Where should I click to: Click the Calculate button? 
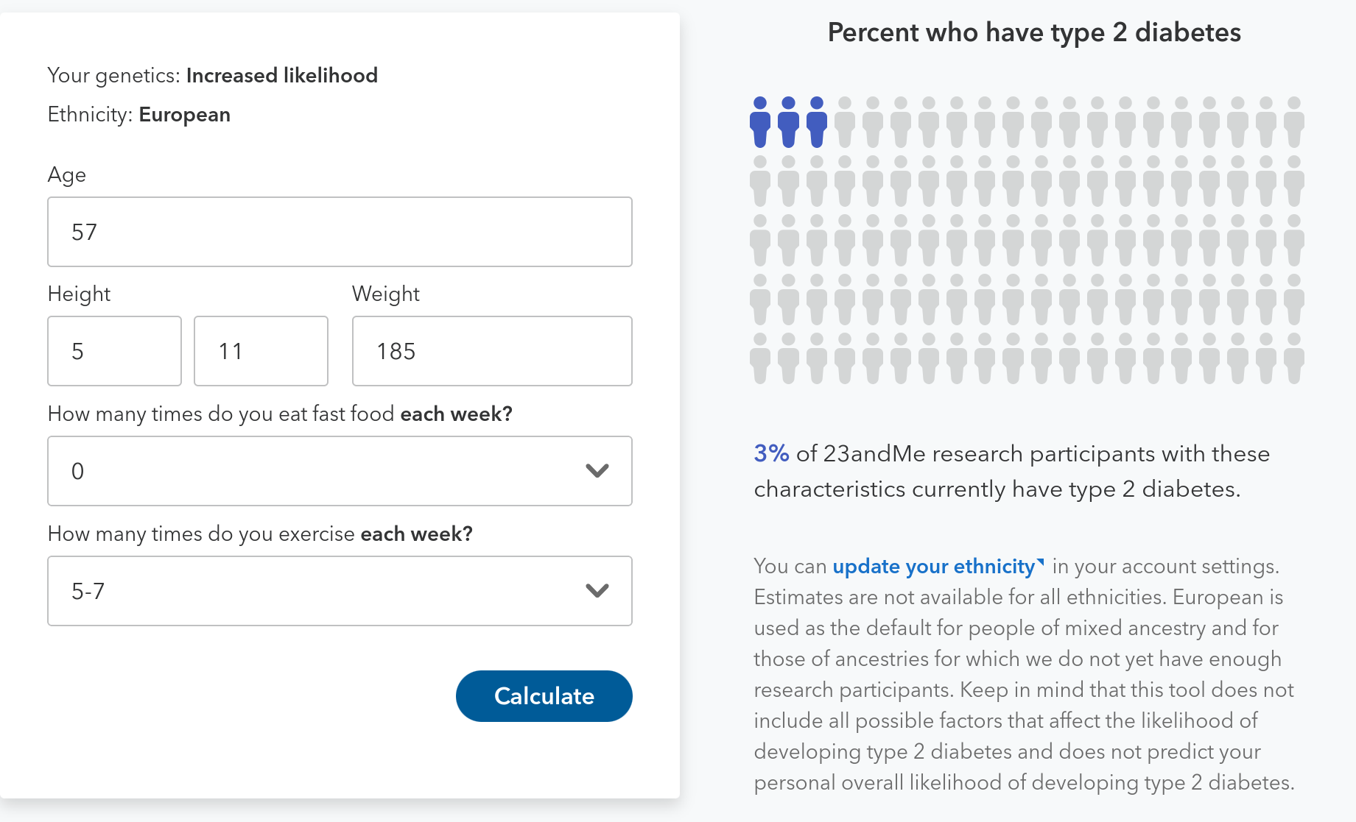pyautogui.click(x=544, y=696)
